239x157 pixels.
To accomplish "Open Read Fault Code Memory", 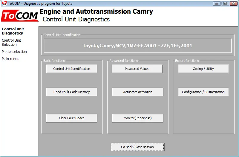I will [72, 92].
